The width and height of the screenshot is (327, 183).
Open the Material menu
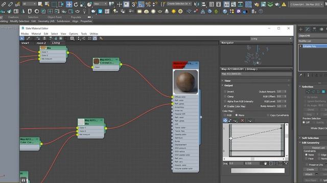(36, 34)
